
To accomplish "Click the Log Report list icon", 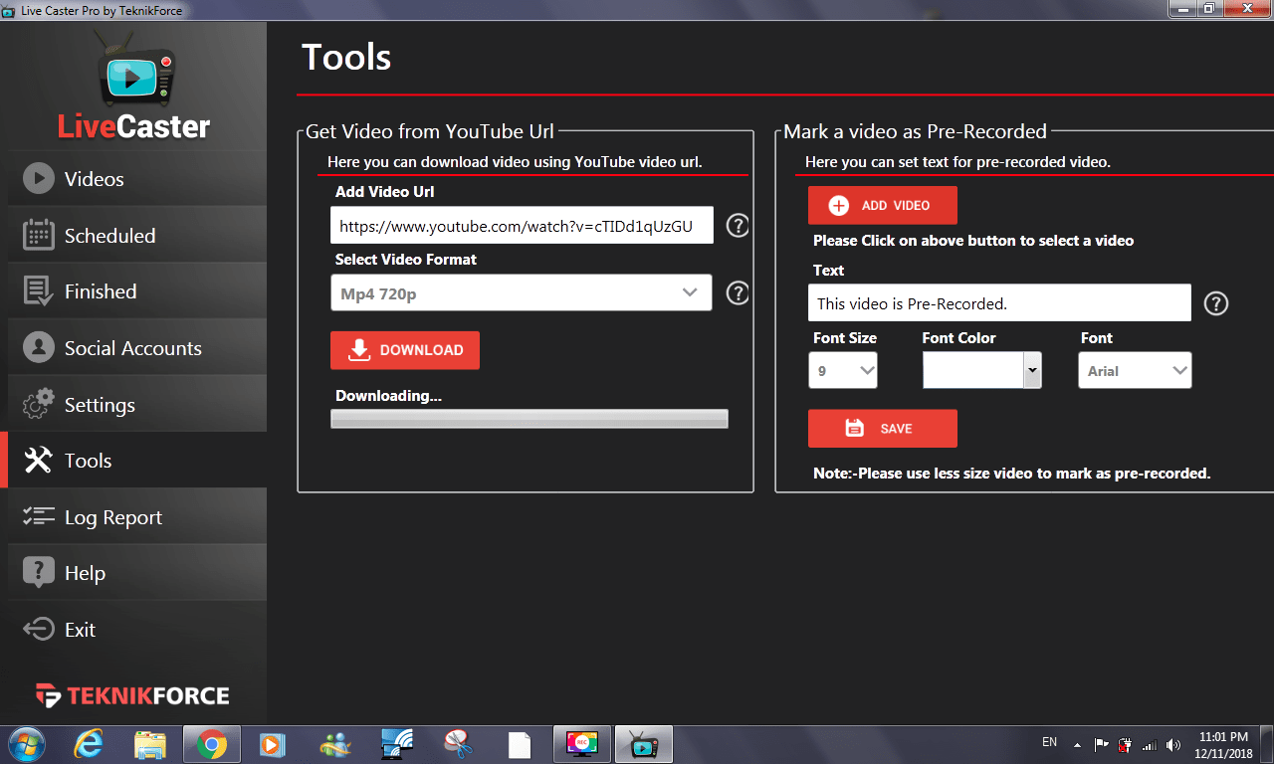I will point(39,517).
